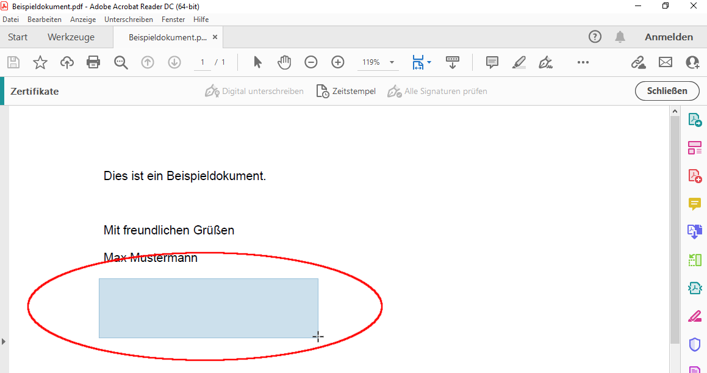707x373 pixels.
Task: Click the page number input field
Action: (x=203, y=62)
